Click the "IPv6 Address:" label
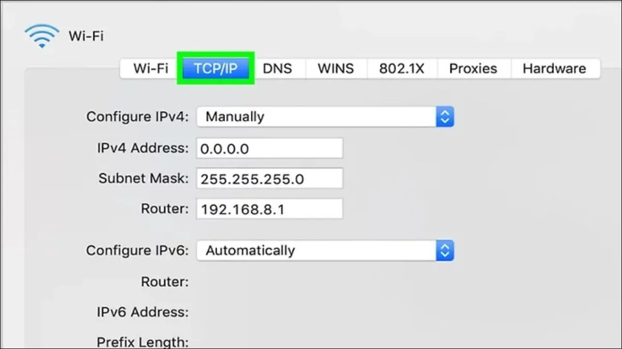The height and width of the screenshot is (349, 622). click(x=143, y=312)
